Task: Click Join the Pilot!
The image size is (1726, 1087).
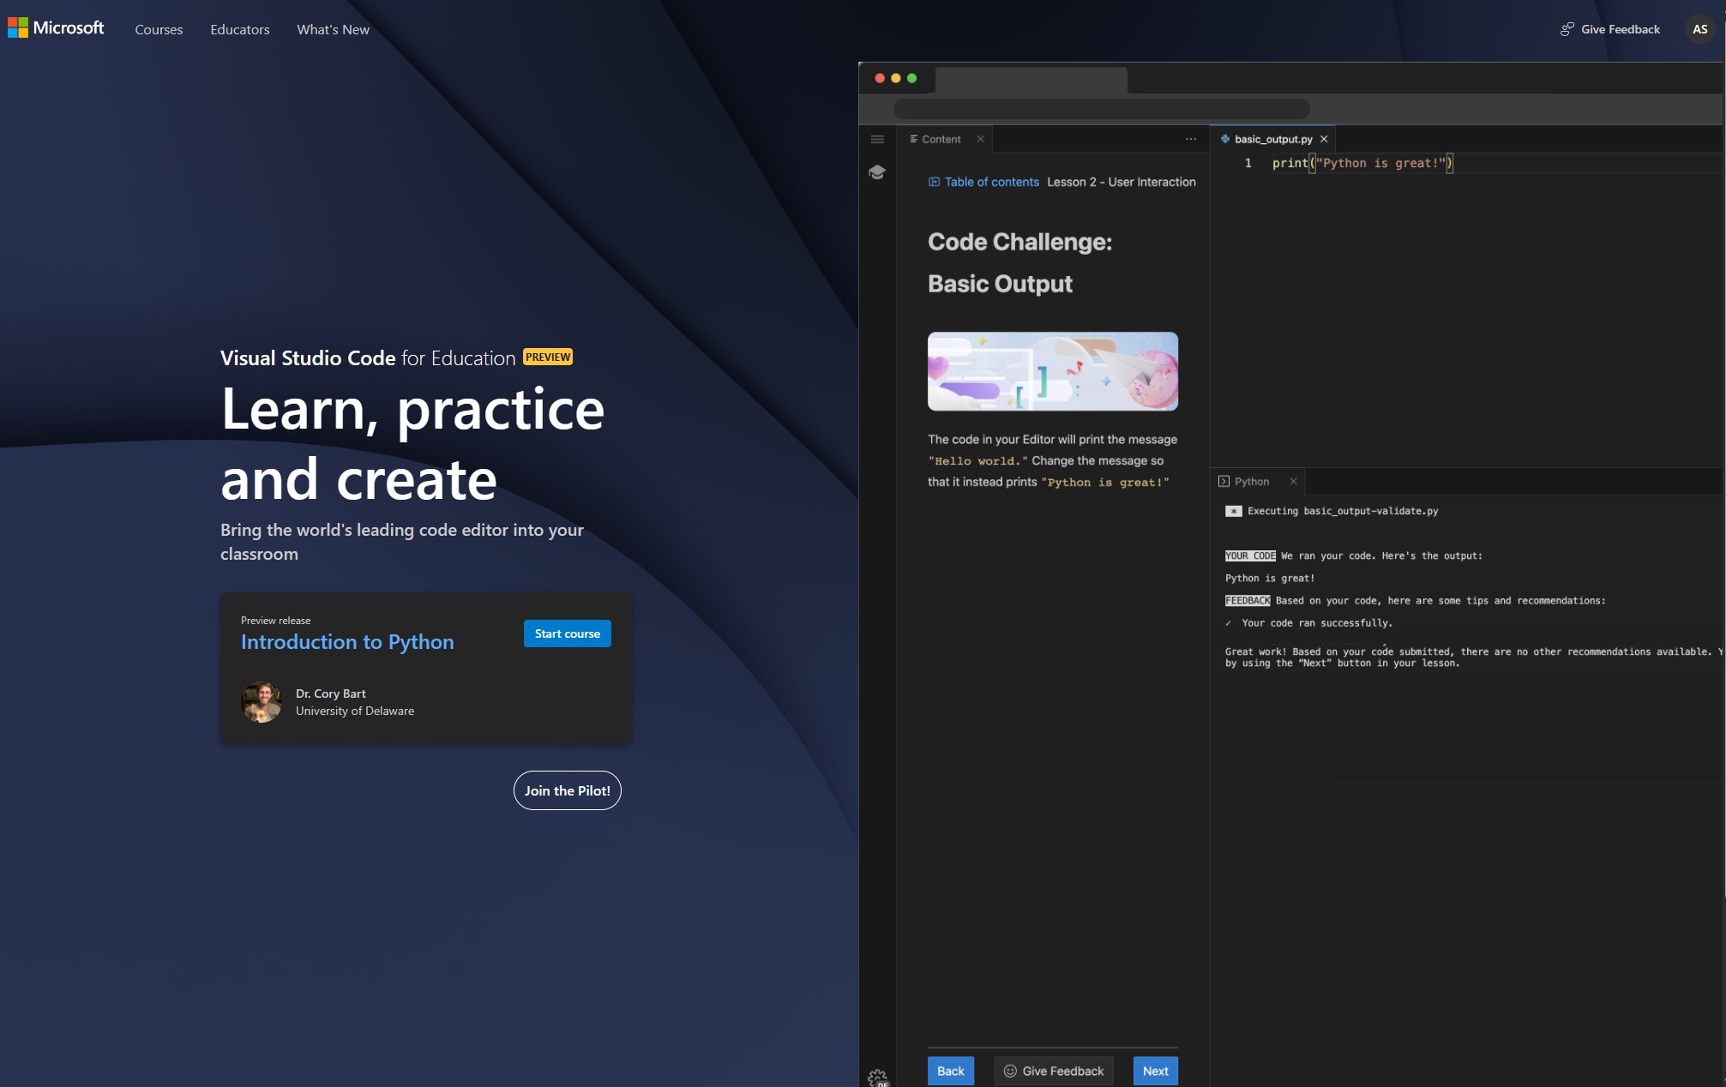Action: [x=567, y=790]
